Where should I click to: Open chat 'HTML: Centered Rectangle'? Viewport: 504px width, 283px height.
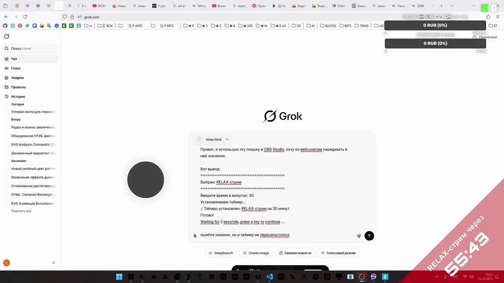coord(33,195)
